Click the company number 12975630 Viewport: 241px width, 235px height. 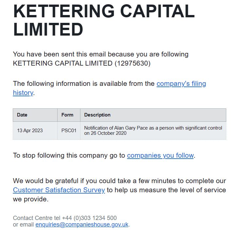point(132,63)
